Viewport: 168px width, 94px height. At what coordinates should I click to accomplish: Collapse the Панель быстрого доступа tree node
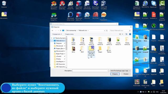[52, 38]
